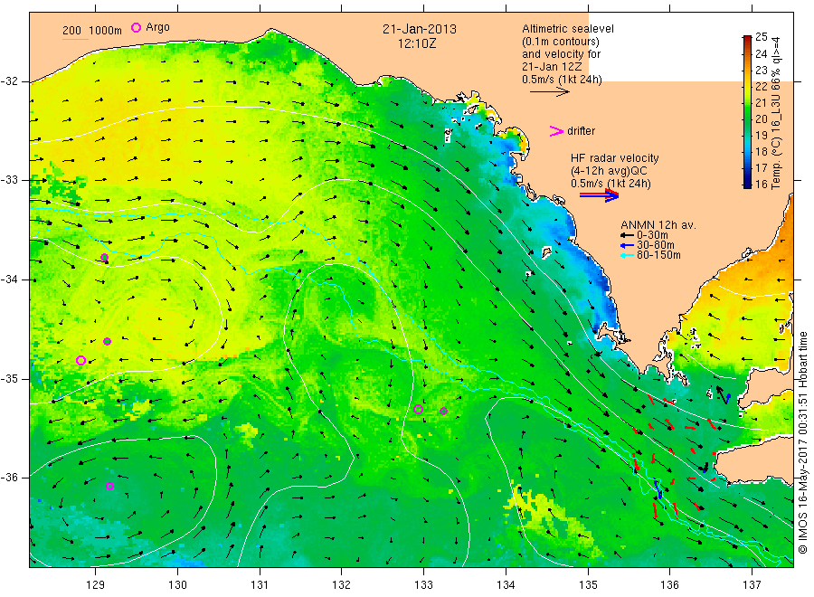The image size is (814, 597).
Task: Click the magenta drifter chevron symbol
Action: (556, 131)
